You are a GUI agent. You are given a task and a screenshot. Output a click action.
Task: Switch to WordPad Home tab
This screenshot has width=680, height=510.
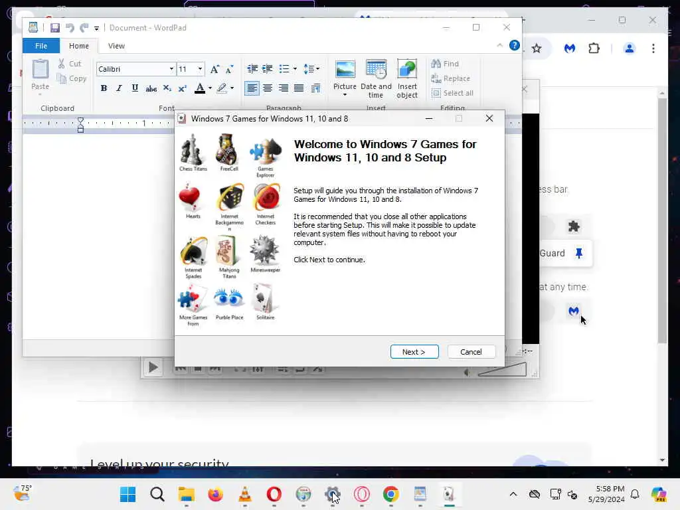(79, 46)
